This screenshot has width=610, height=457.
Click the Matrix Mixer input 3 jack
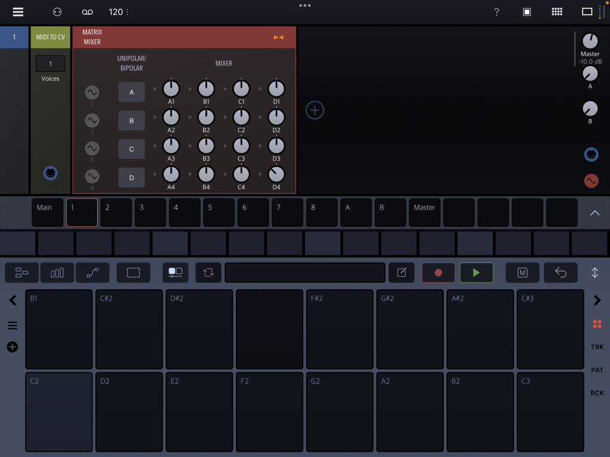click(92, 148)
